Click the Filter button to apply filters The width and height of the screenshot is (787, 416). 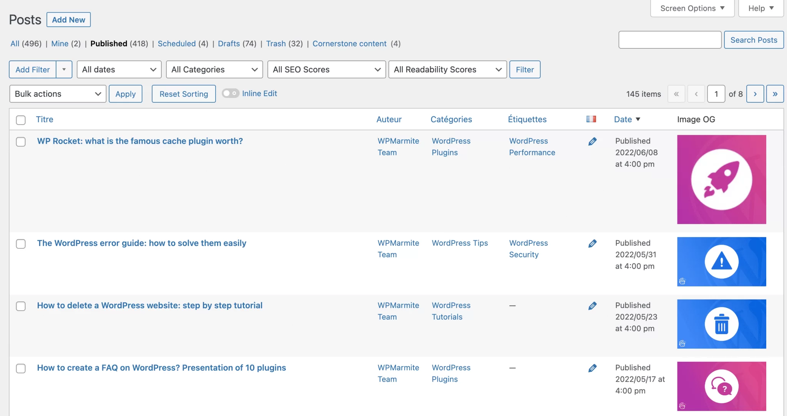525,69
